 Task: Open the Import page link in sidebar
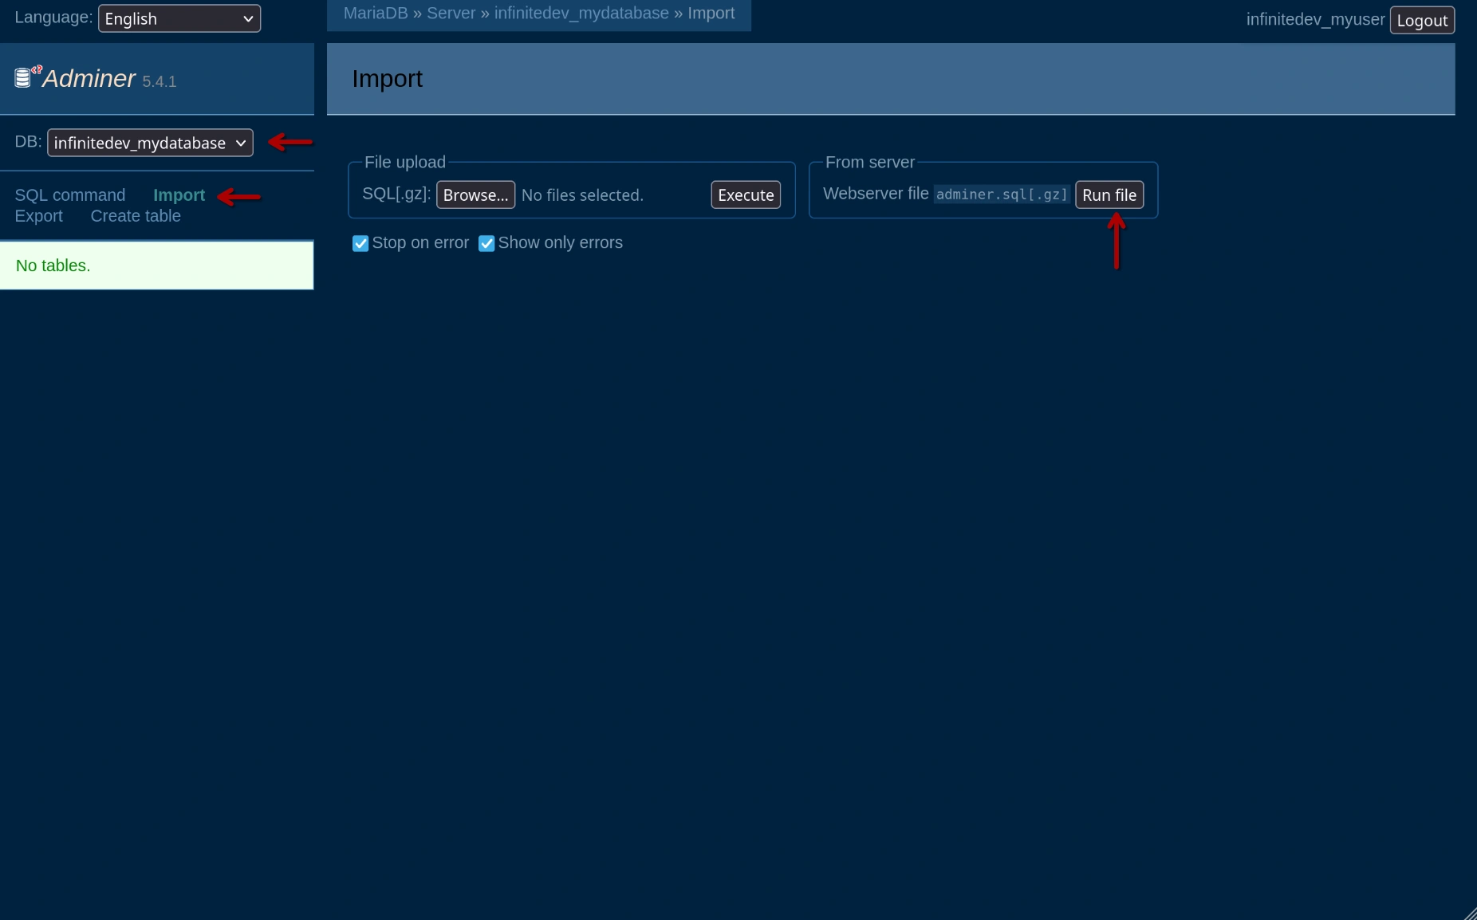[x=179, y=195]
